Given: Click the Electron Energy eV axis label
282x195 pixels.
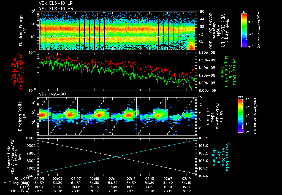Looking at the screenshot, I should tap(23, 30).
